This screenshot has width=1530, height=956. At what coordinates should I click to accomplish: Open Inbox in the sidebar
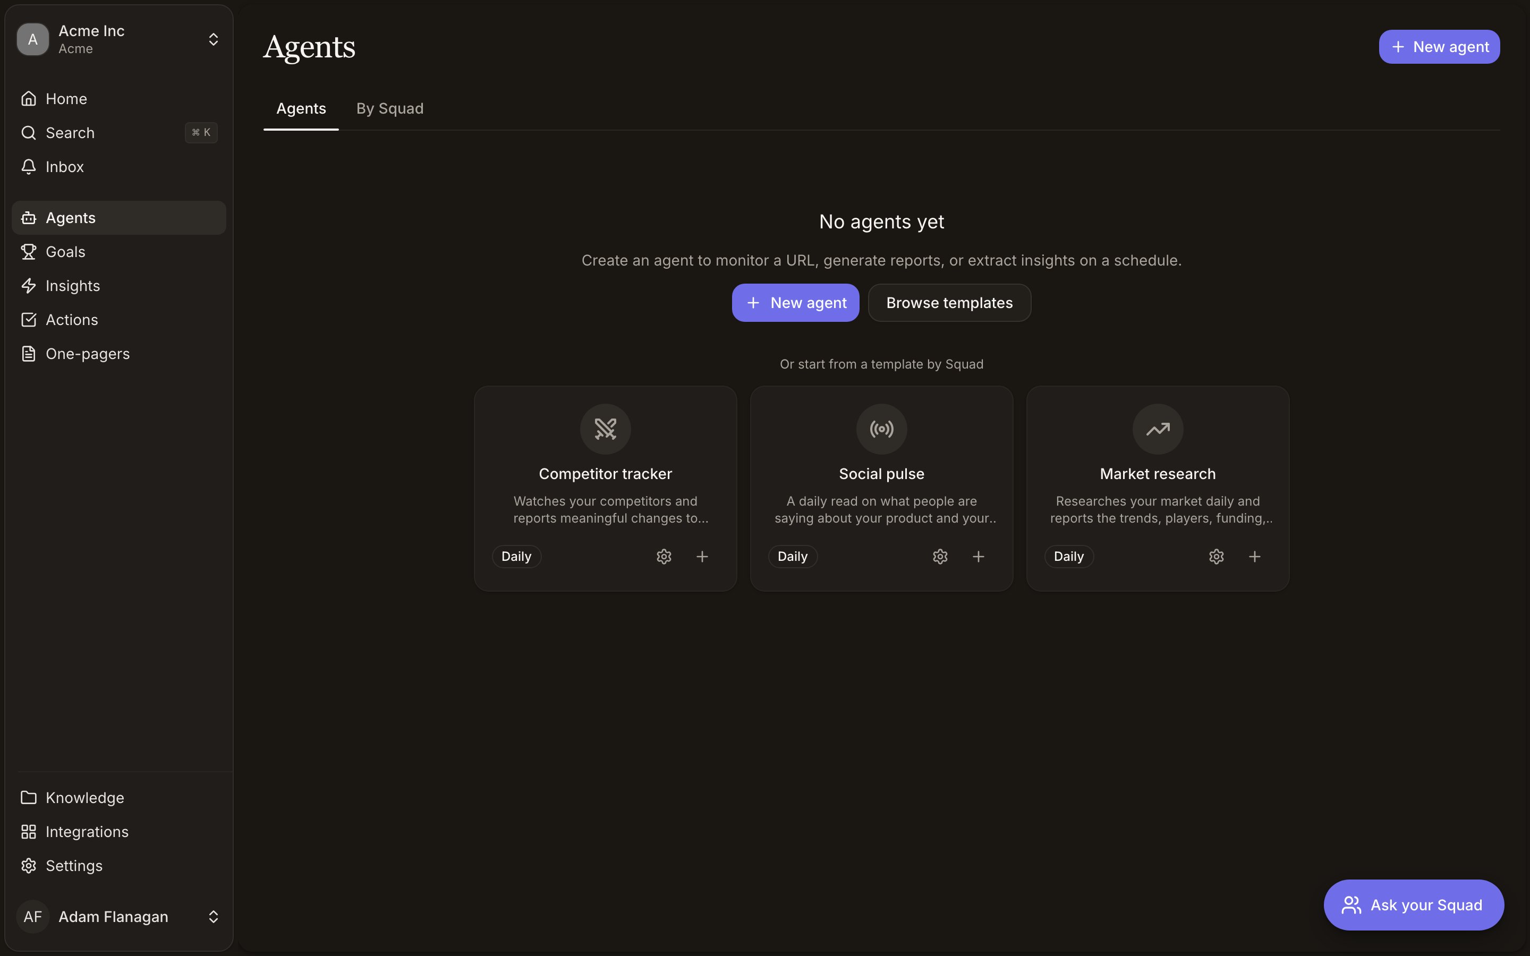[119, 167]
